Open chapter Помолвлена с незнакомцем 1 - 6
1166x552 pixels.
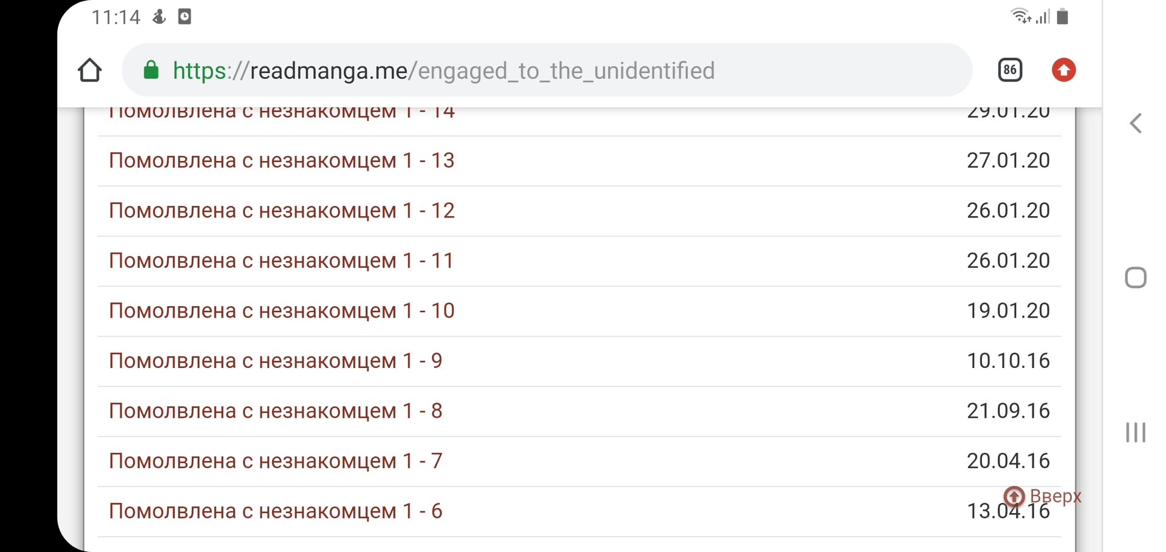276,511
